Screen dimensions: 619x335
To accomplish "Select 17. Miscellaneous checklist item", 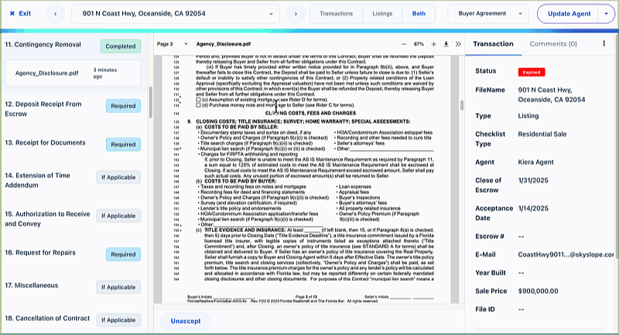I will (x=31, y=285).
